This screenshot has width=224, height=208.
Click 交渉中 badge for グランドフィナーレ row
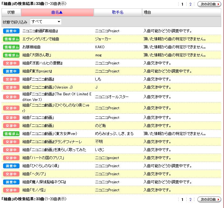pos(11,142)
